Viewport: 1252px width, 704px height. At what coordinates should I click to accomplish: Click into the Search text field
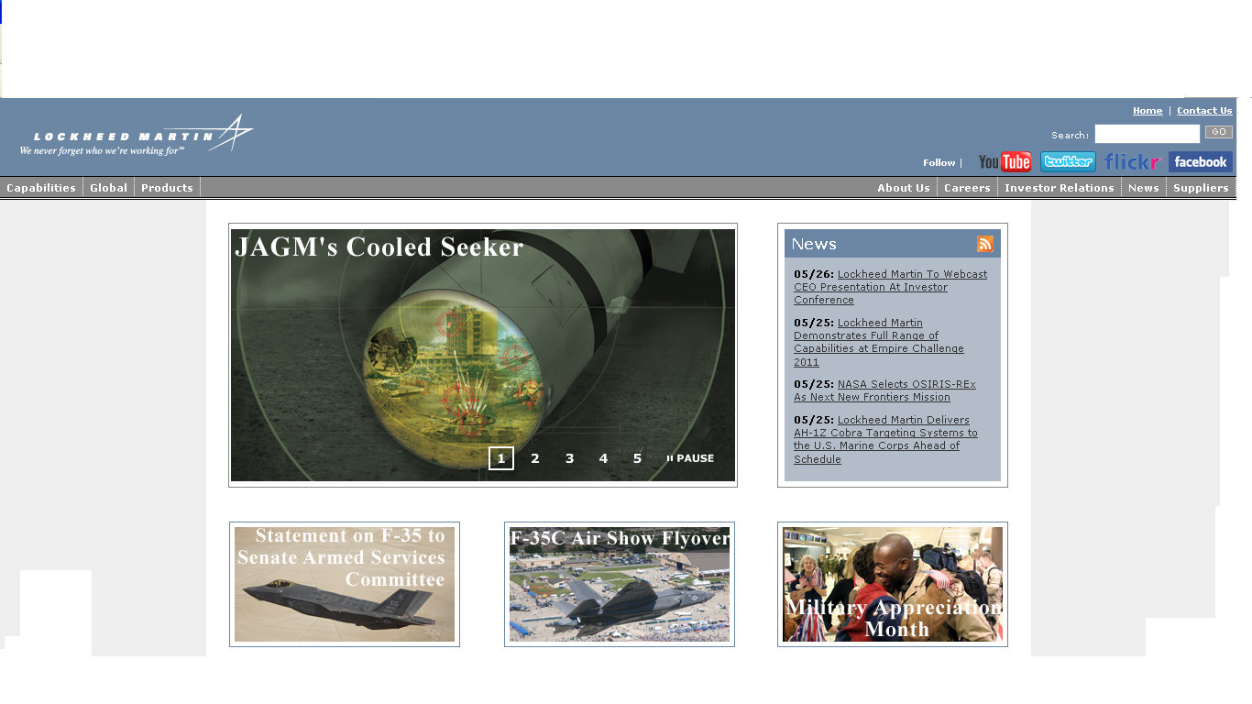(1147, 134)
